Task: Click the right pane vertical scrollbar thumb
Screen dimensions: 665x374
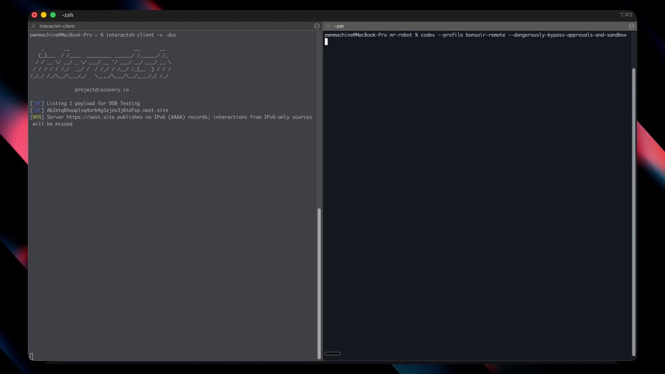Action: 634,211
